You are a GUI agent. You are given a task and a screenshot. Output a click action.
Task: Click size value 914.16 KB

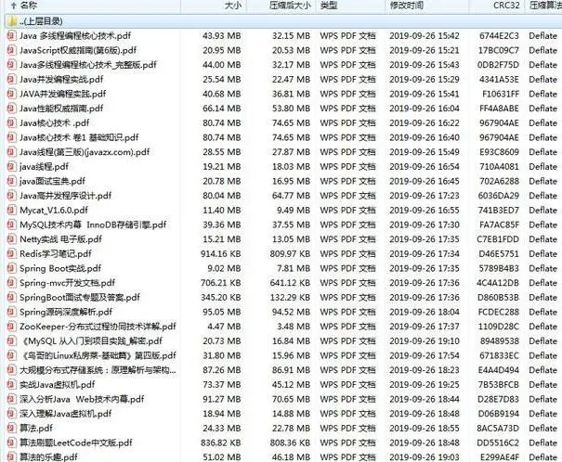[x=221, y=253]
